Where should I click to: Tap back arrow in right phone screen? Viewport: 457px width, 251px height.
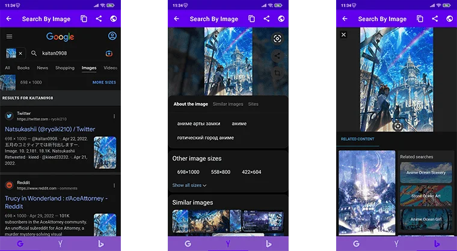point(345,19)
